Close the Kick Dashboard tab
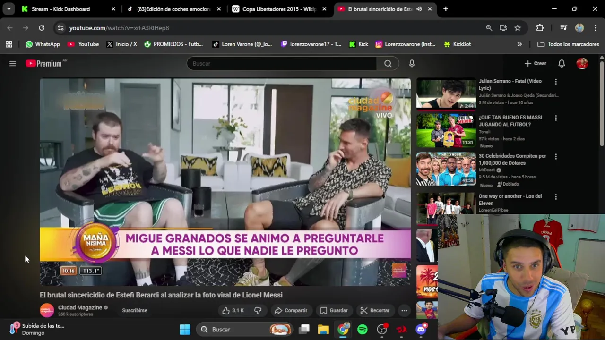Image resolution: width=605 pixels, height=340 pixels. click(x=113, y=9)
